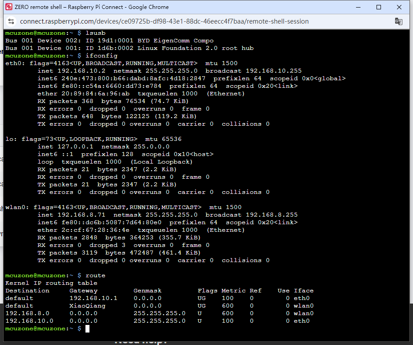Click the 'Kernel IP routing table' heading
413x345 pixels.
coord(51,283)
